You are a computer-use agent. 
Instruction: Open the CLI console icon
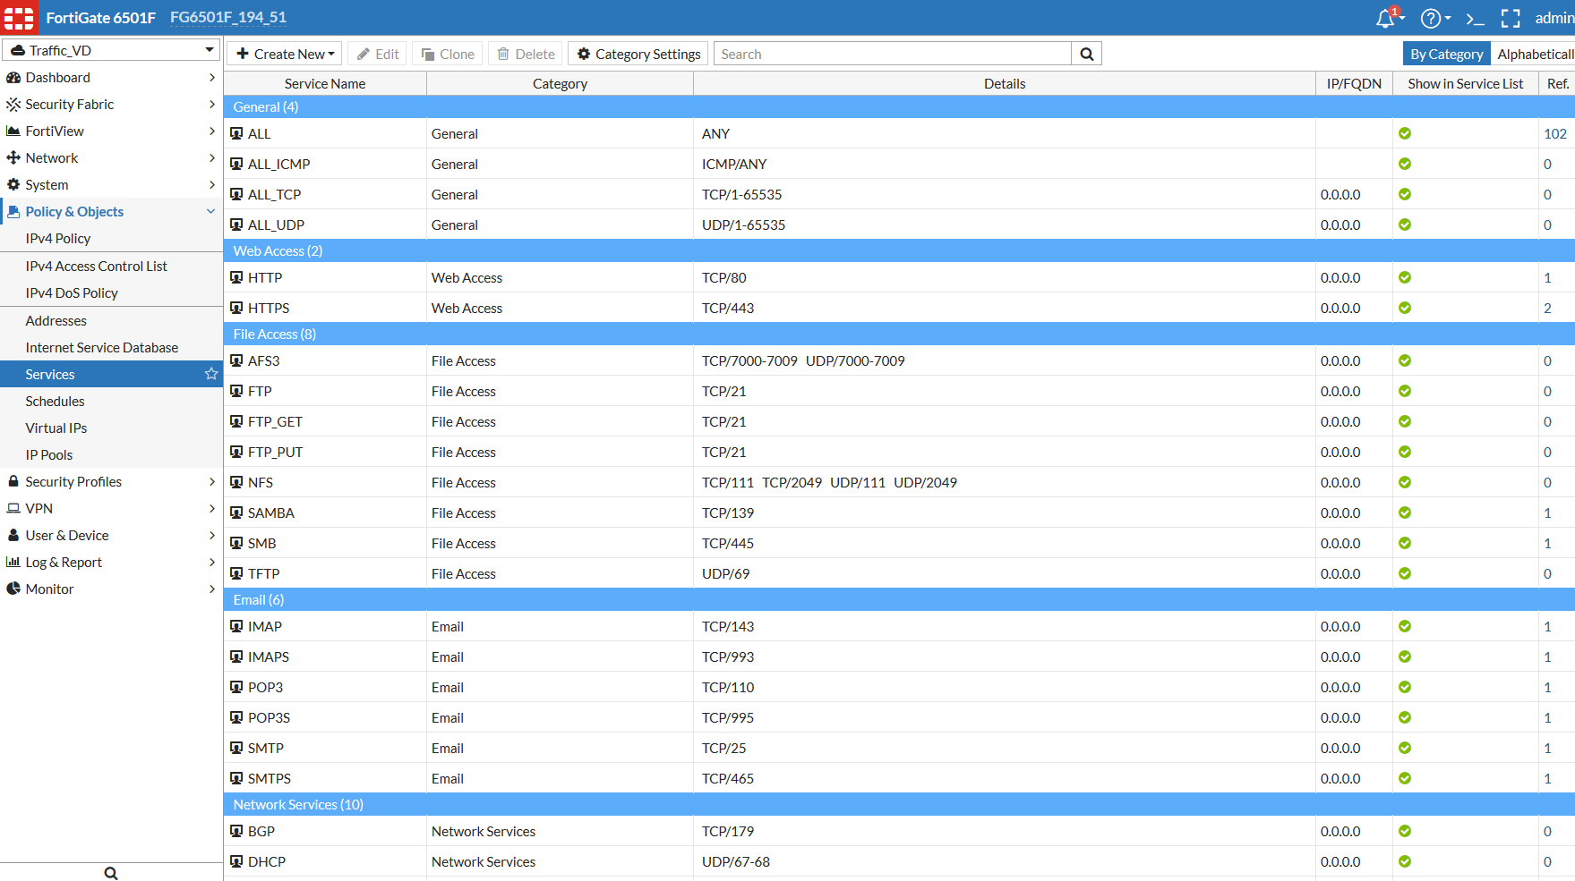click(x=1475, y=18)
